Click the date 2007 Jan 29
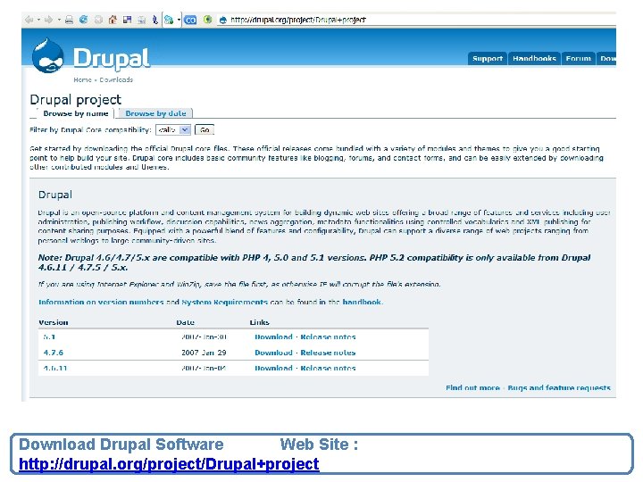The width and height of the screenshot is (643, 482). pyautogui.click(x=204, y=353)
